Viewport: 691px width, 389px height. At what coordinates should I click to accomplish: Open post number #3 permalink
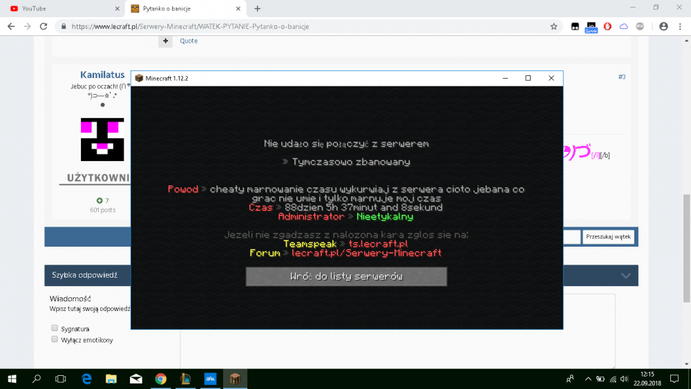tap(622, 77)
